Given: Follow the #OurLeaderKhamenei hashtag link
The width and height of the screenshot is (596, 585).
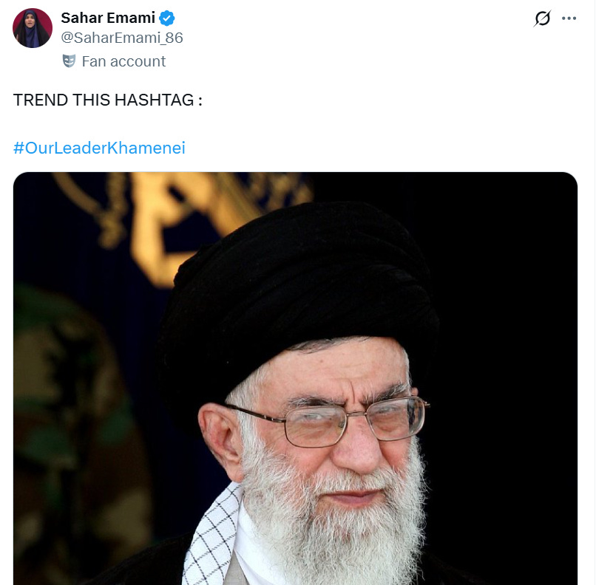Looking at the screenshot, I should point(99,148).
